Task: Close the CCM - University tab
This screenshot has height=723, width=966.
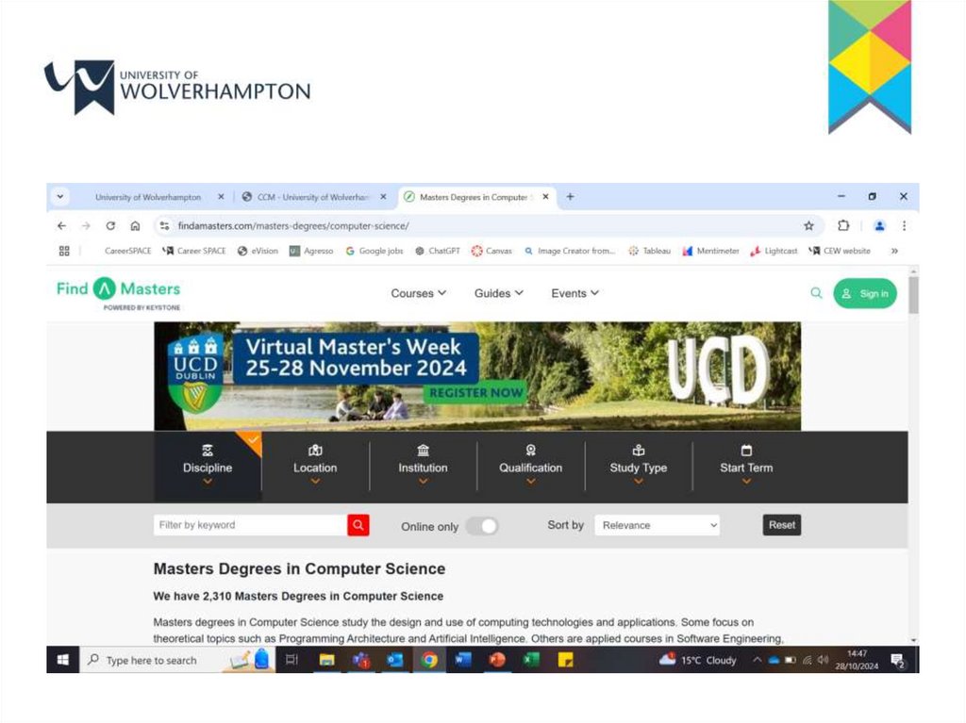Action: coord(383,197)
